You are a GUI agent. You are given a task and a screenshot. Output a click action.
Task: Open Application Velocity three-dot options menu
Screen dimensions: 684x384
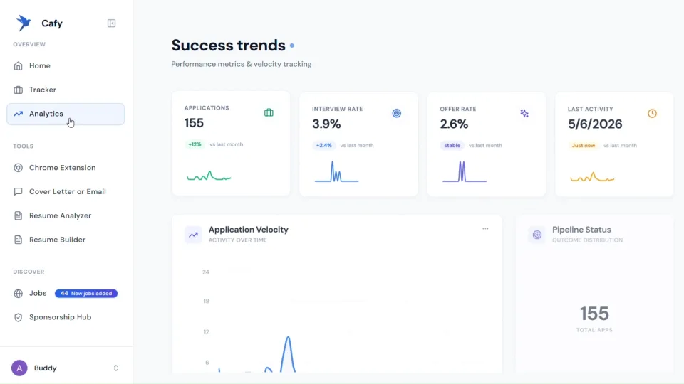point(485,228)
